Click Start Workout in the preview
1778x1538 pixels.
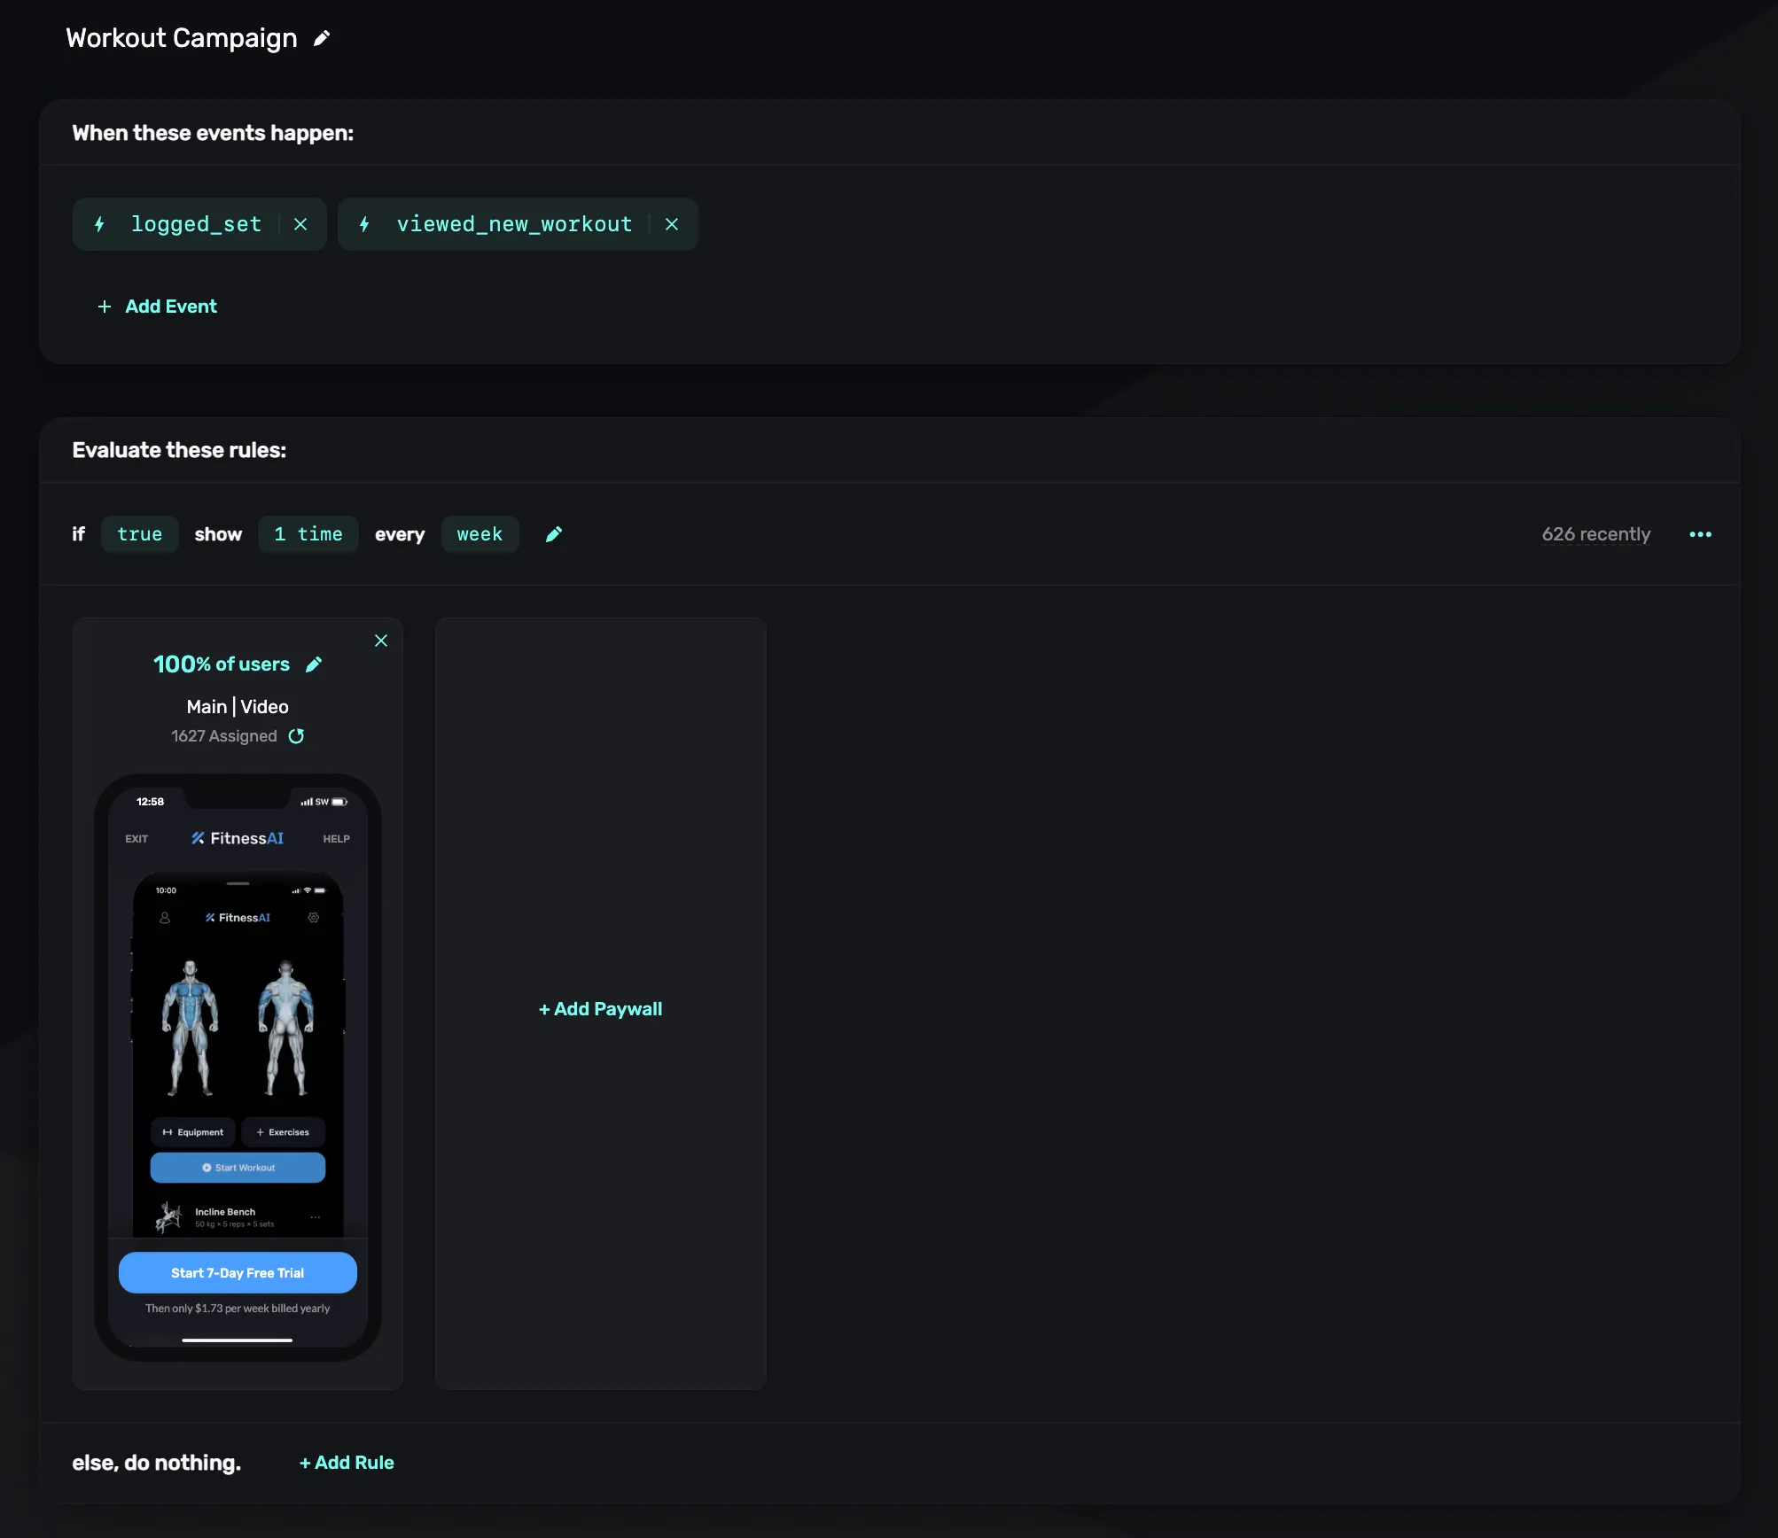coord(238,1168)
